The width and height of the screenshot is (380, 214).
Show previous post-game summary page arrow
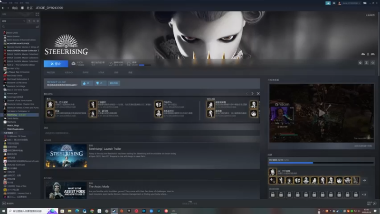[x=247, y=93]
